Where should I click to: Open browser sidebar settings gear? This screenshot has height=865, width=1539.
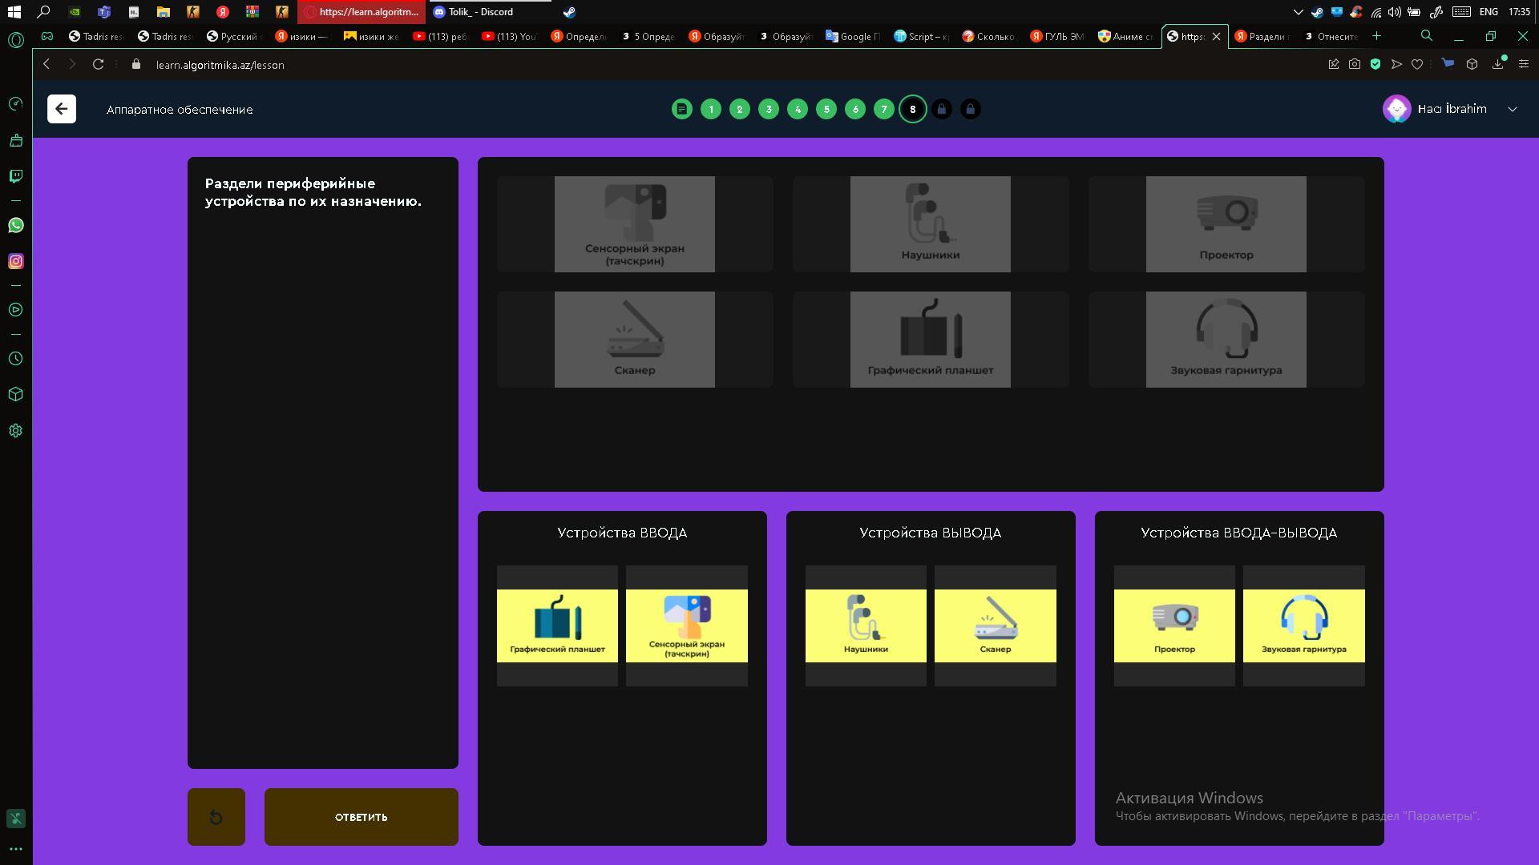(15, 431)
